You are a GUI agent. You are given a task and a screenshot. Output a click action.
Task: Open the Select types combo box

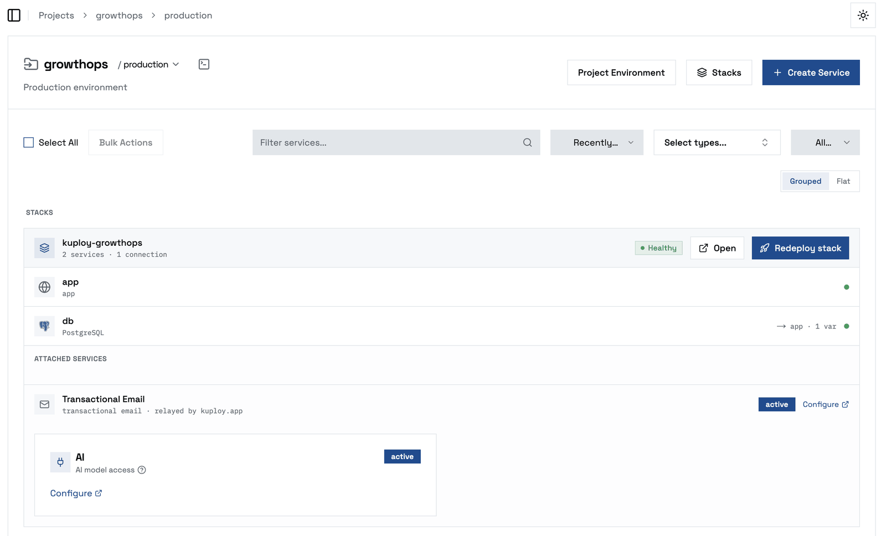tap(717, 142)
